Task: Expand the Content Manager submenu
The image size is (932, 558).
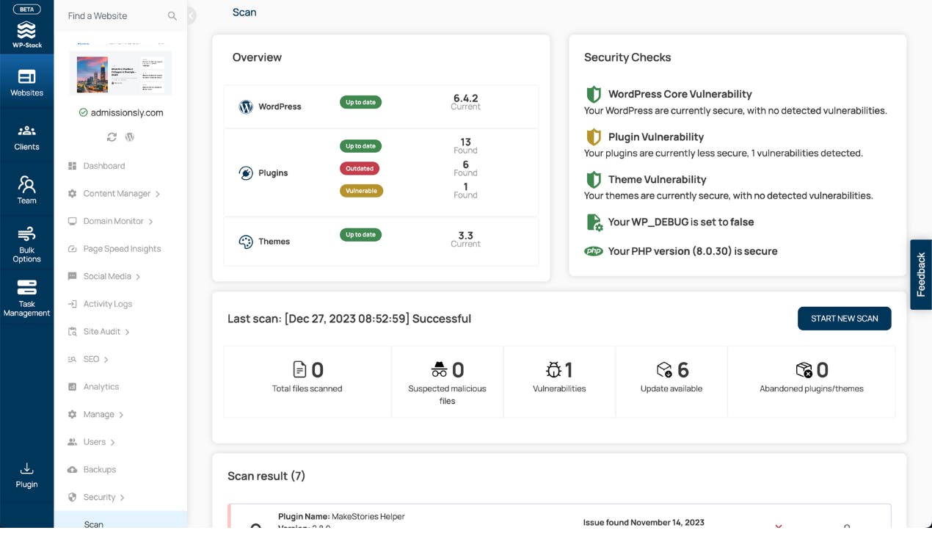Action: pos(114,194)
